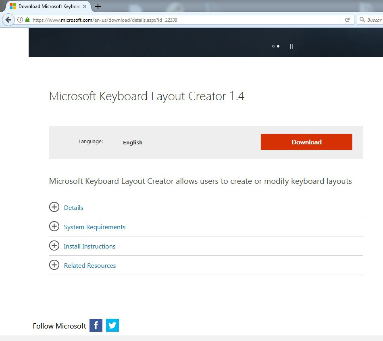Close the Download Microsoft Keyboard tab
383x341 pixels.
coord(85,6)
